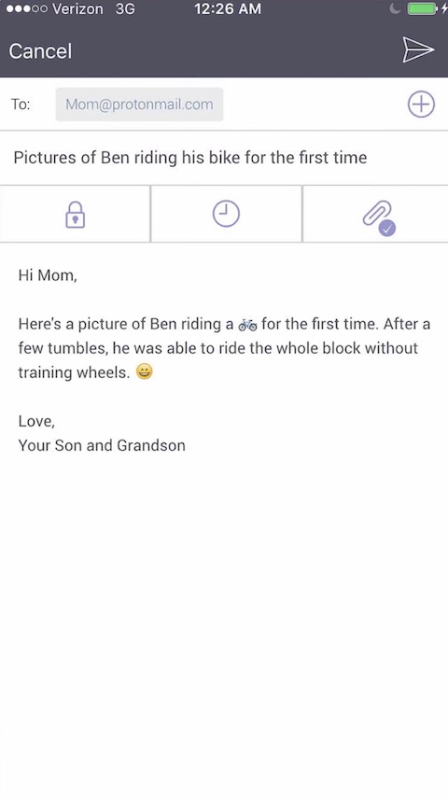Tap the bicycle emoji in the message body

[247, 324]
